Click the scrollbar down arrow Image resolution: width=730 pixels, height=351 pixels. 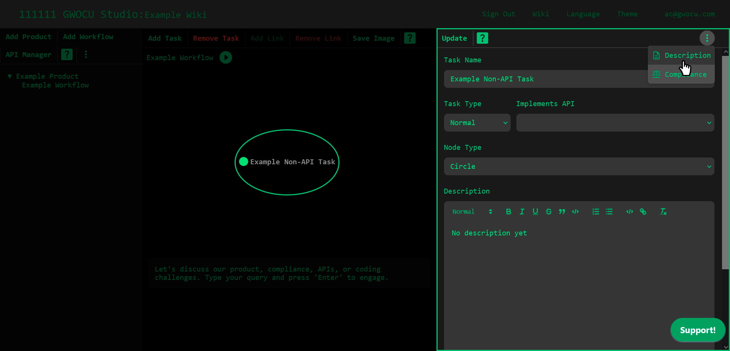726,347
